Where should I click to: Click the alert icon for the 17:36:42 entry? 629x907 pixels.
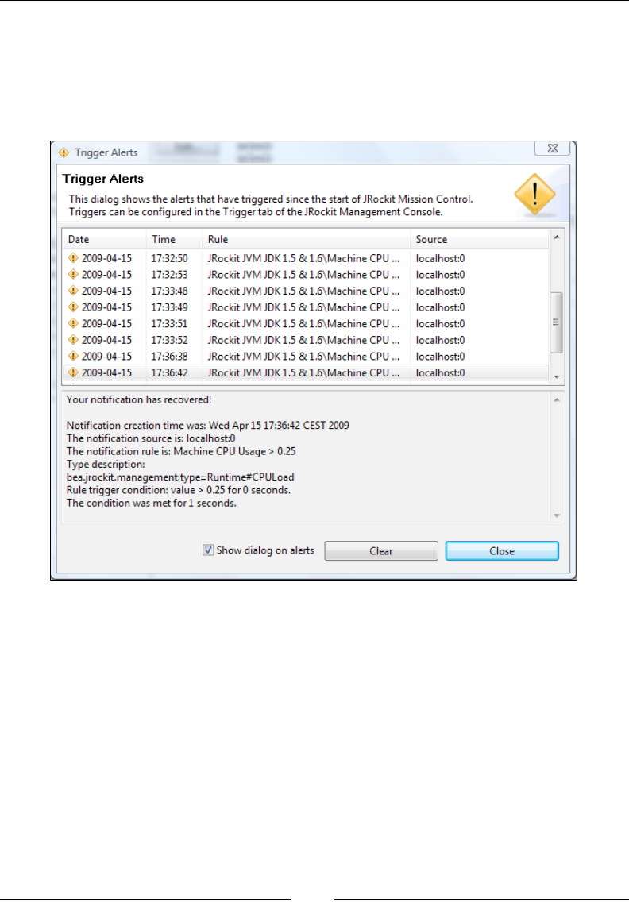click(73, 372)
